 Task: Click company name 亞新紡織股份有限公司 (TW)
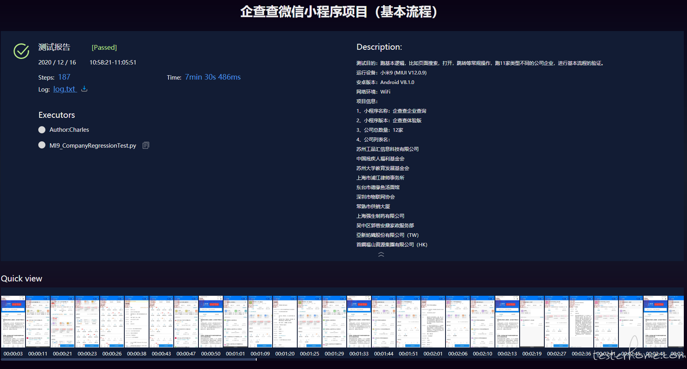tap(387, 235)
